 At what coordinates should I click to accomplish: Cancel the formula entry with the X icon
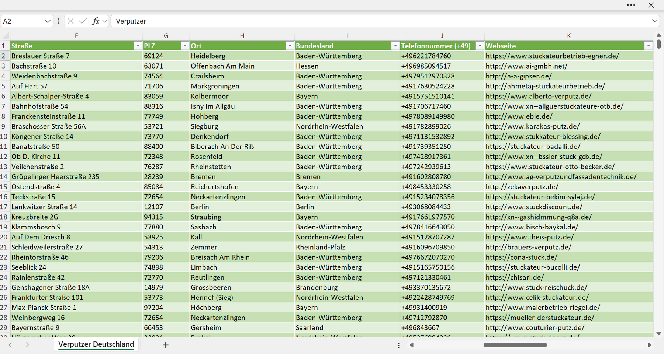click(70, 21)
